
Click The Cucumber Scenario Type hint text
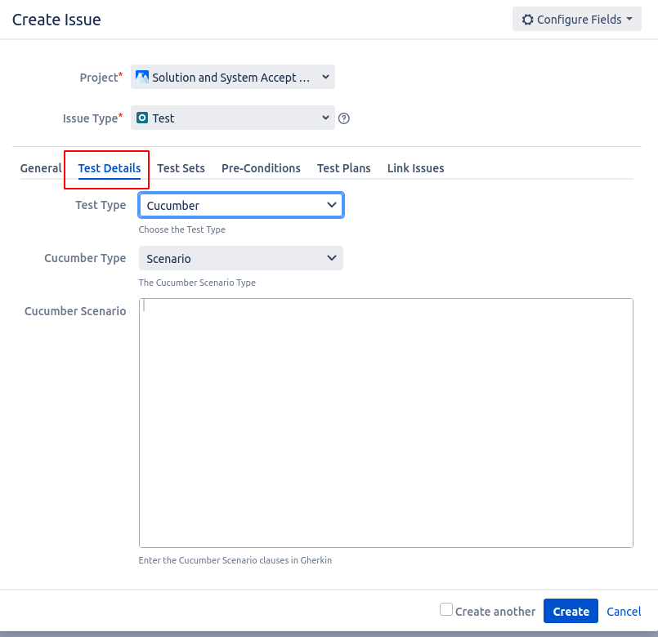click(x=197, y=283)
